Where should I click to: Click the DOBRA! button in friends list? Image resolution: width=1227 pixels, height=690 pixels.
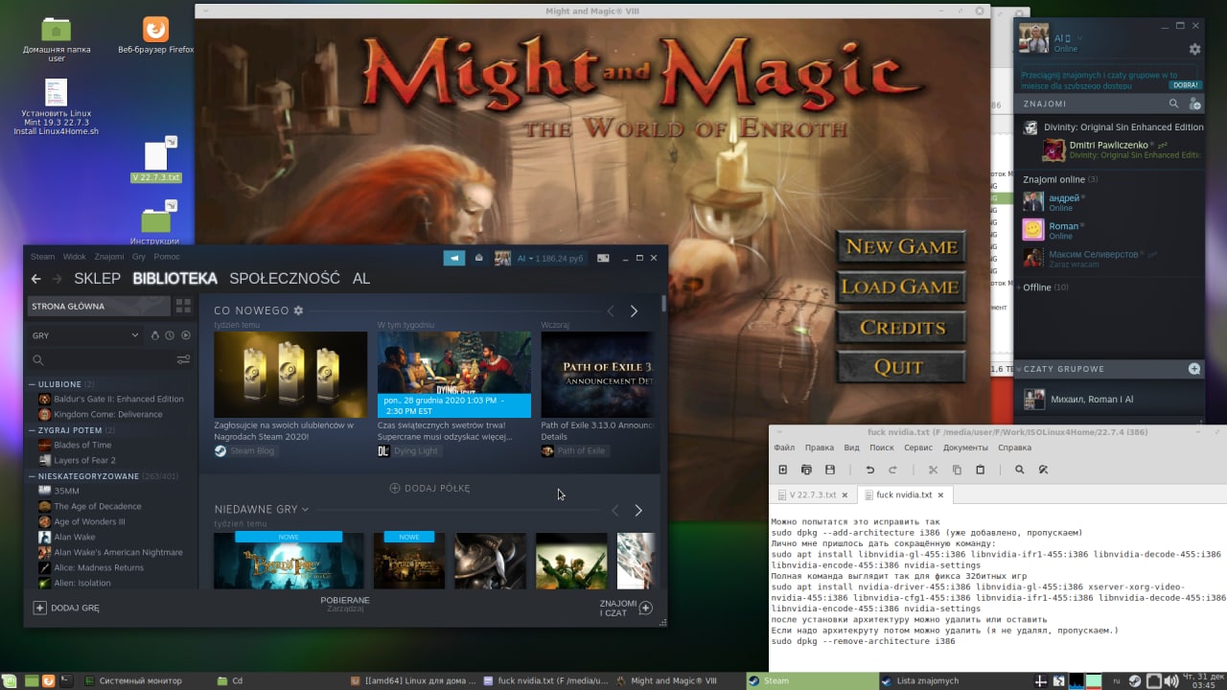[1186, 85]
